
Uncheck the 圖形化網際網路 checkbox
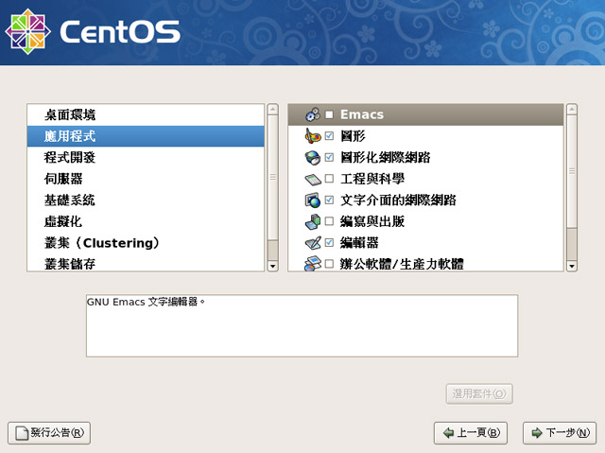click(329, 157)
